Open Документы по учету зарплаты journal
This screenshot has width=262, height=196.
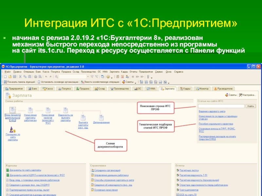coord(25,170)
